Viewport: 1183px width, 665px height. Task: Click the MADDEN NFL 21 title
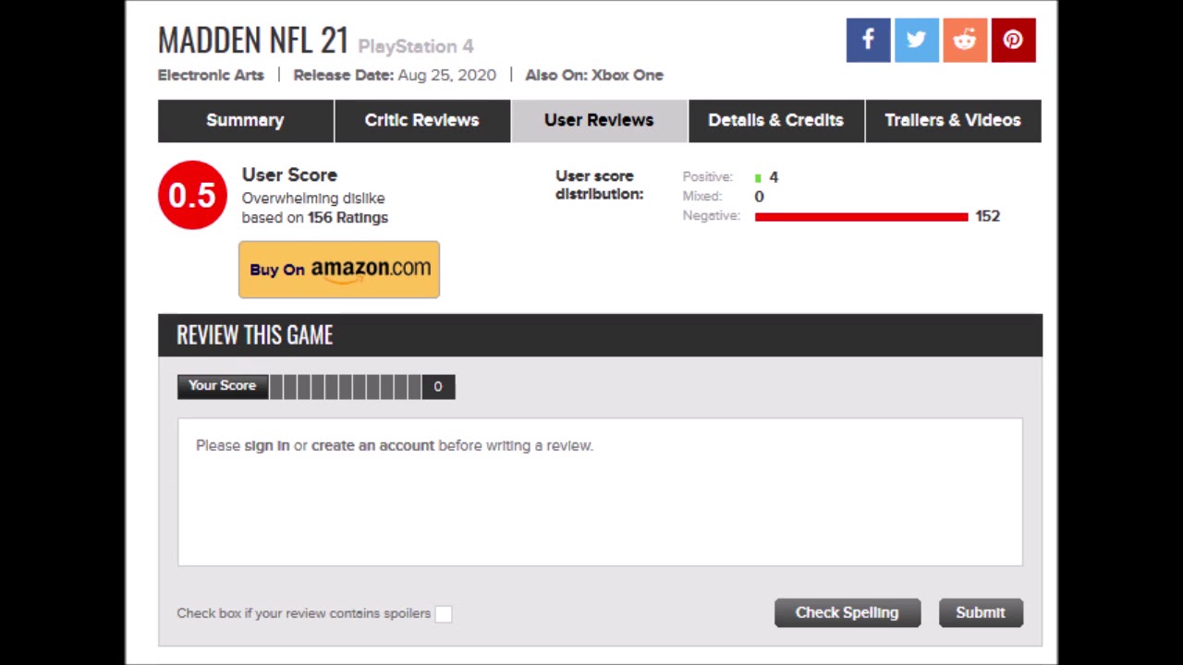click(x=253, y=41)
